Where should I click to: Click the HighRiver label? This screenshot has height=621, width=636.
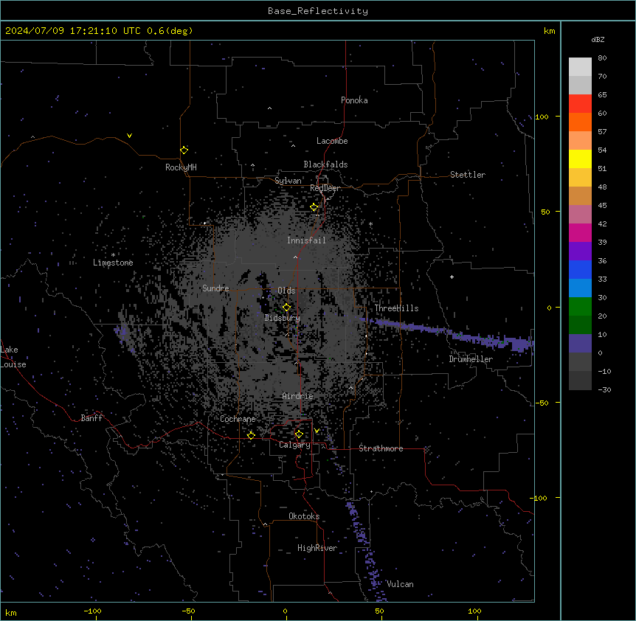pyautogui.click(x=317, y=548)
